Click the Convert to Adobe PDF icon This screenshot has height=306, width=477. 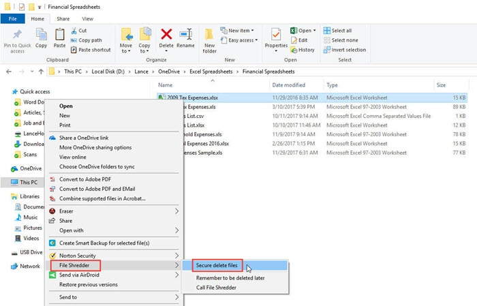[x=52, y=179]
